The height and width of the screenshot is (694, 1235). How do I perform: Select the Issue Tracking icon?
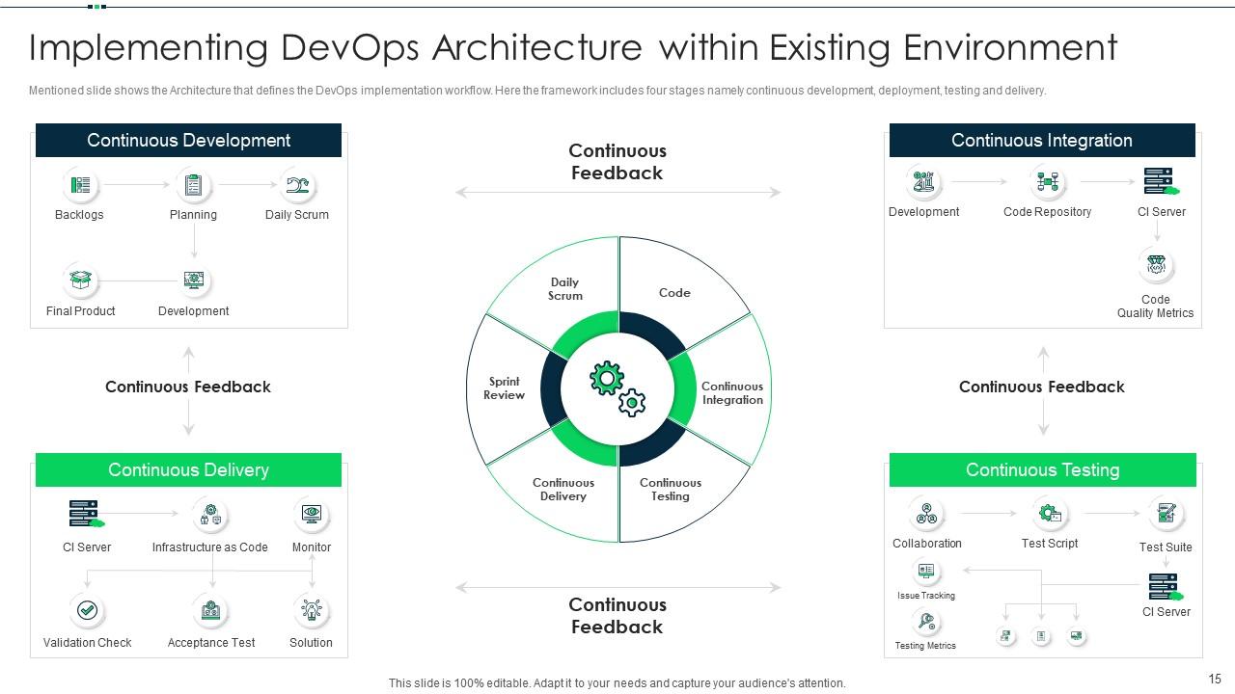pos(925,572)
